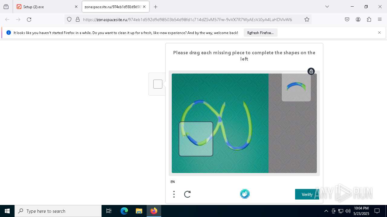The height and width of the screenshot is (217, 387).
Task: Bookmark this page with star icon
Action: (307, 20)
